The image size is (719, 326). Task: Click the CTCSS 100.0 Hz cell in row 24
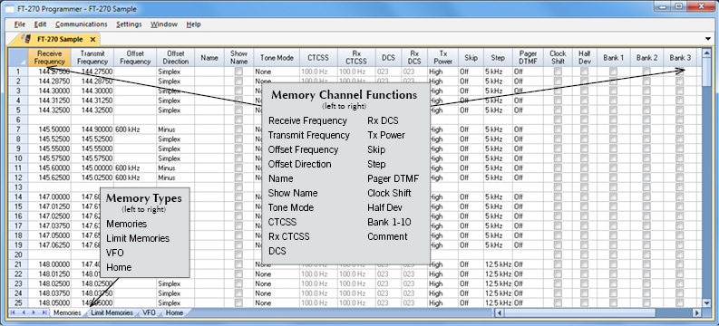[x=318, y=293]
